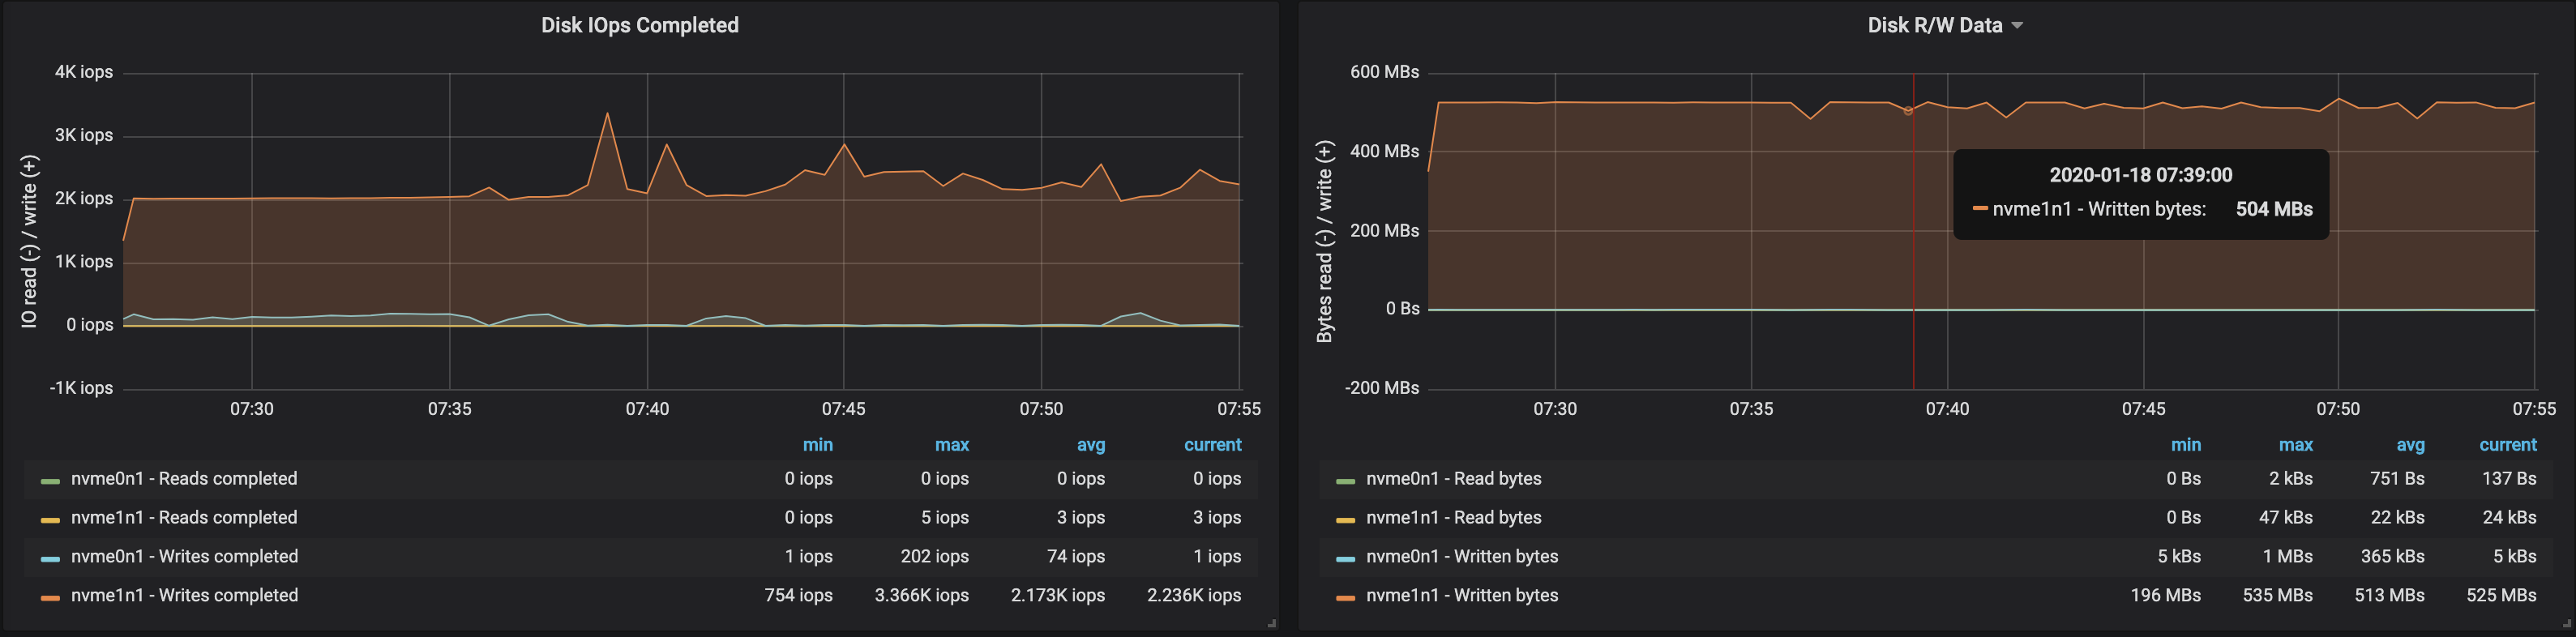Viewport: 2576px width, 637px height.
Task: Click the nvme1n1 Read bytes yellow swatch
Action: [x=1345, y=520]
